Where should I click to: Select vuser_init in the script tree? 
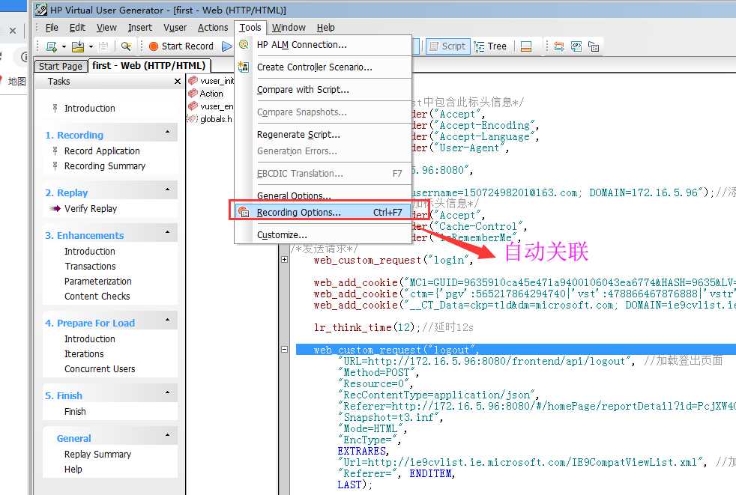click(217, 81)
